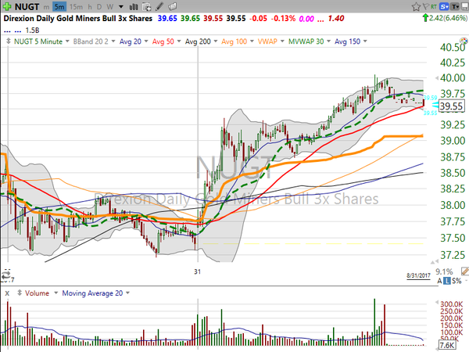Expand the Avg 150 dropdown arrow
Viewport: 469px width, 352px height.
click(365, 41)
